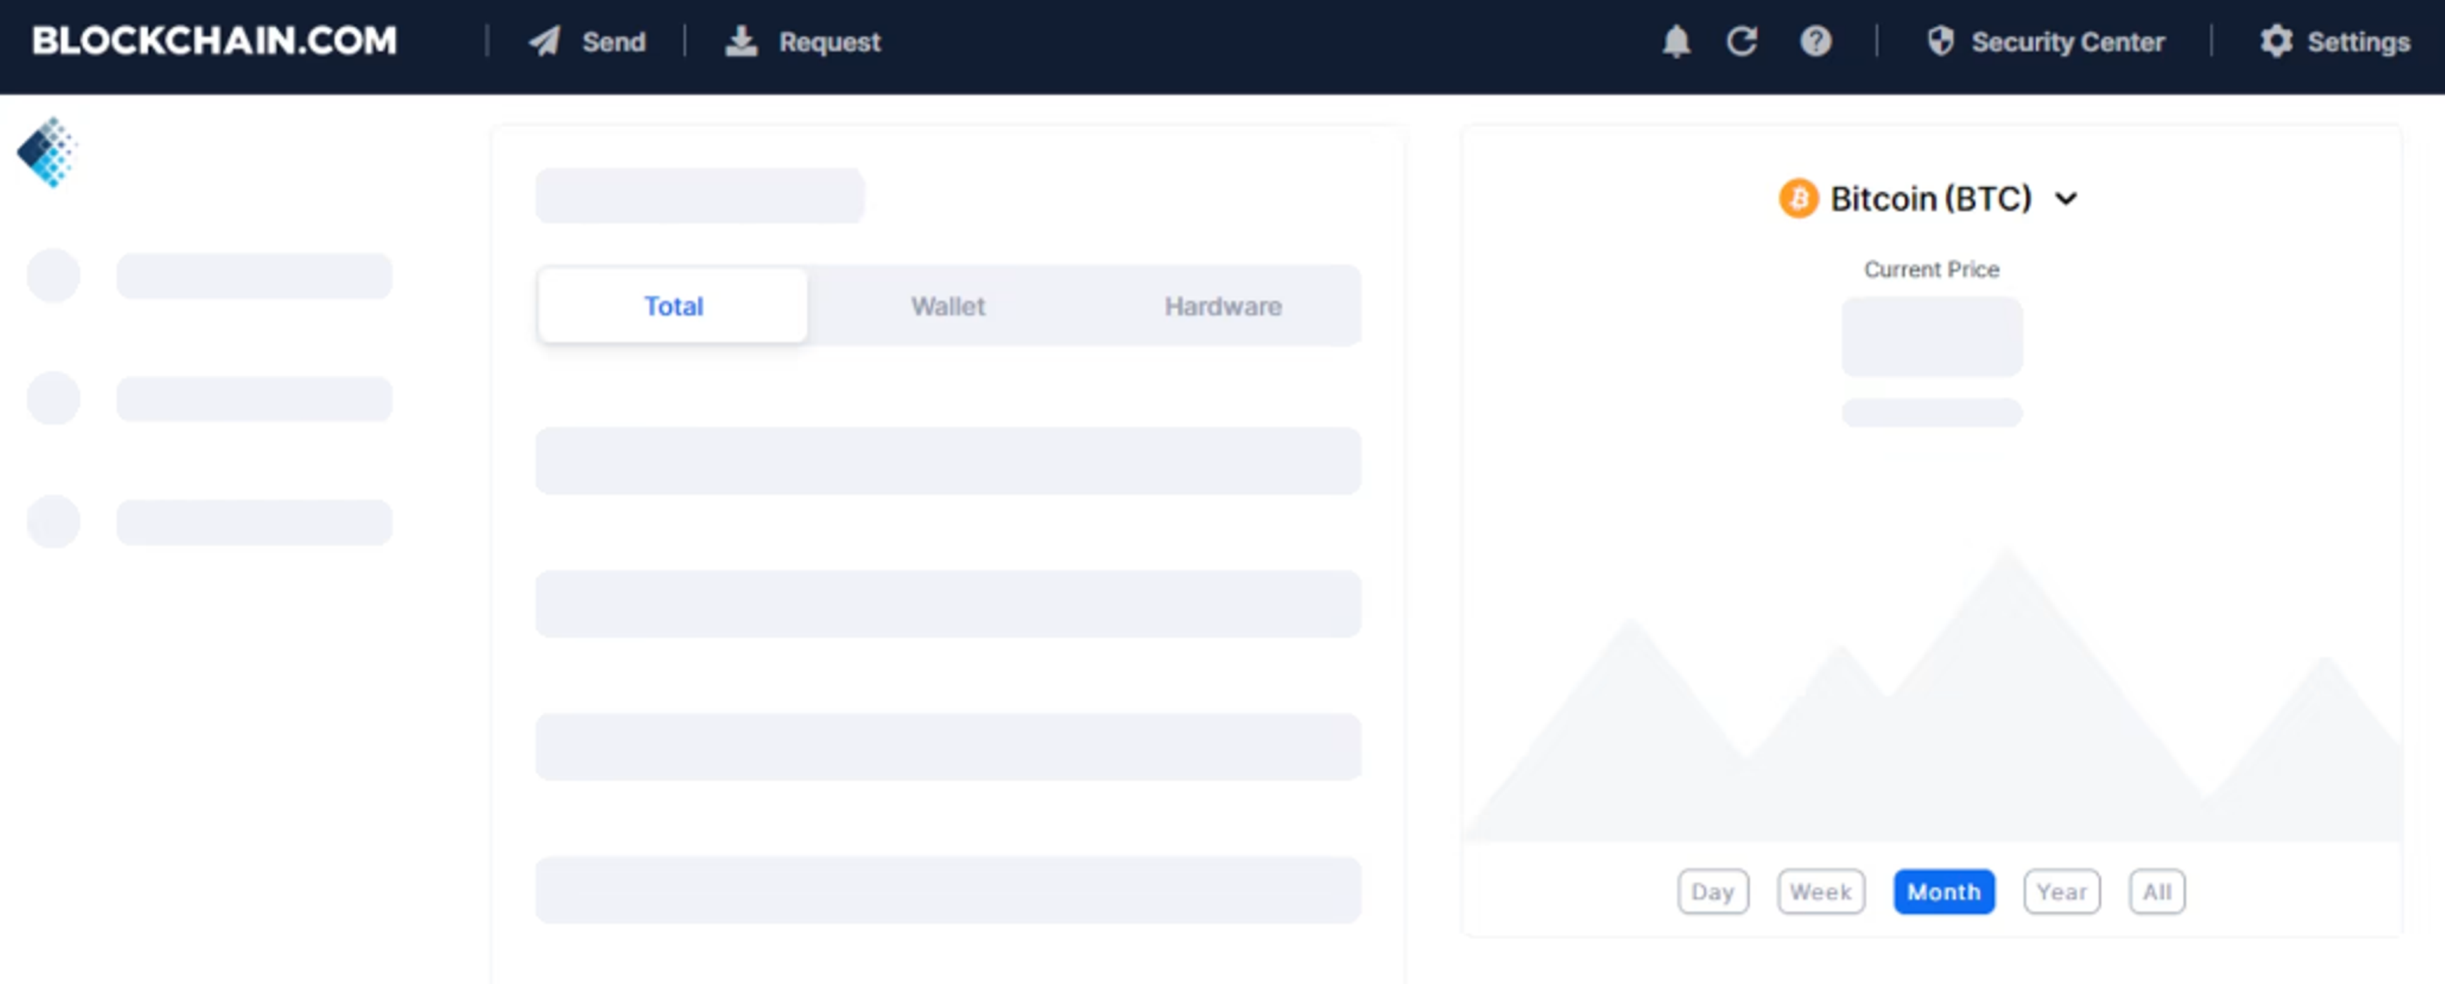Open Settings from the header

click(x=2358, y=42)
